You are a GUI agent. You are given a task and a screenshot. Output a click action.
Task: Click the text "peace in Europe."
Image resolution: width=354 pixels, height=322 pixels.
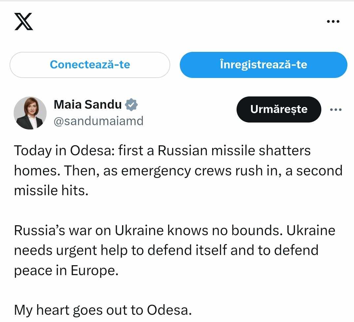(66, 270)
